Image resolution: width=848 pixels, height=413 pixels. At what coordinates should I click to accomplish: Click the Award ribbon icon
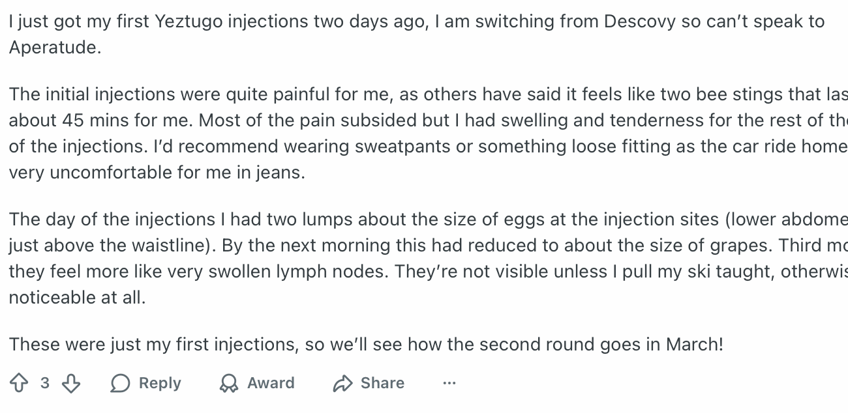click(x=228, y=384)
